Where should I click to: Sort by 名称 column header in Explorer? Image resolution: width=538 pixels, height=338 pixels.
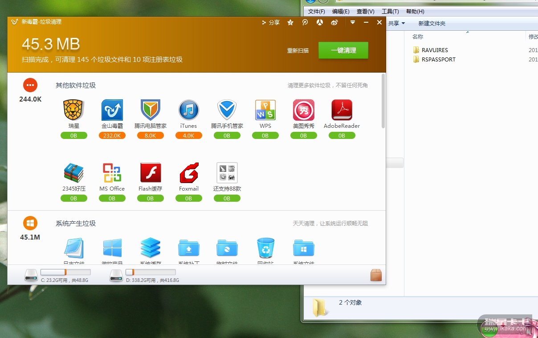[x=418, y=37]
